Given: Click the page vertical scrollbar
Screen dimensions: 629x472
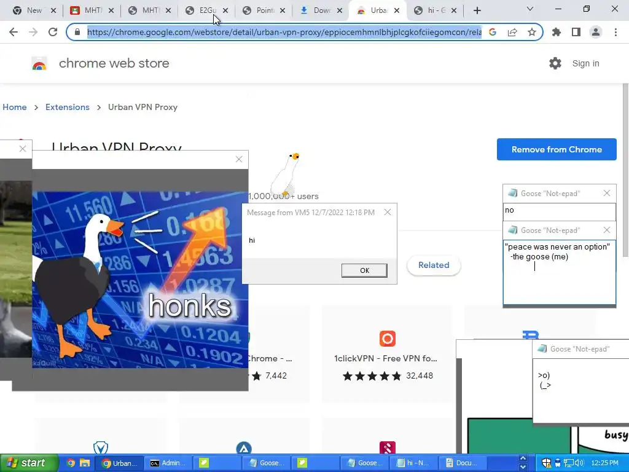Looking at the screenshot, I should click(625, 170).
